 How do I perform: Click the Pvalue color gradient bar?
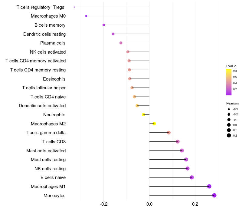(x=229, y=82)
